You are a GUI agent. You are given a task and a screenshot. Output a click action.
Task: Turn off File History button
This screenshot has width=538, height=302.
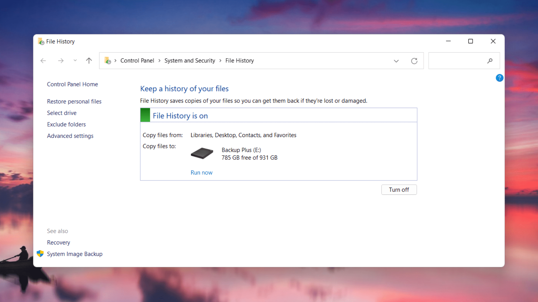click(399, 190)
